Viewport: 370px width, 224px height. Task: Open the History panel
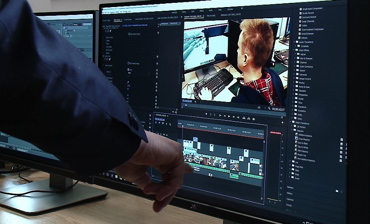click(289, 194)
